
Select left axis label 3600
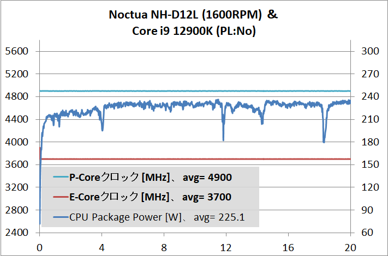(x=17, y=164)
